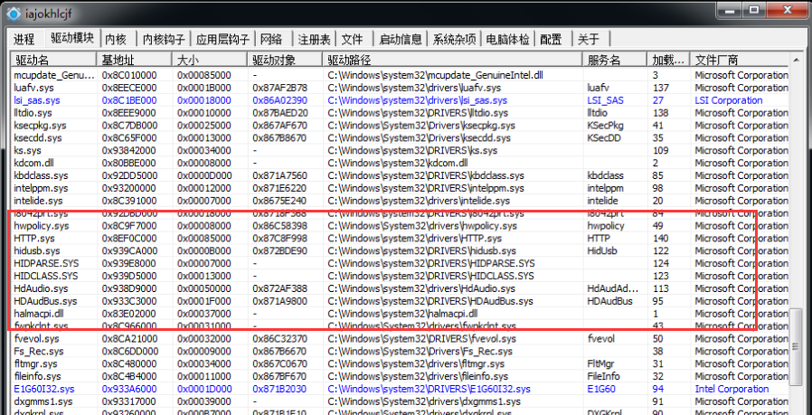Open the 系统杂项 tab
Screen dimensions: 812x415
(x=454, y=39)
